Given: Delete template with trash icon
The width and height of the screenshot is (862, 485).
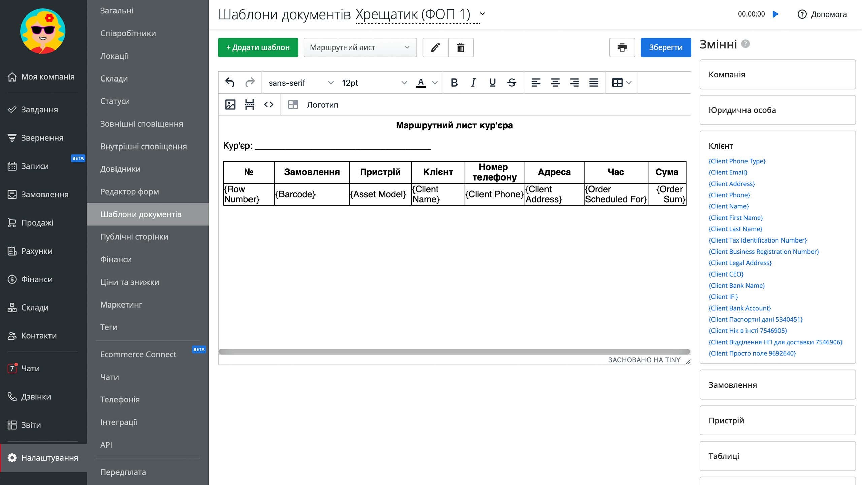Looking at the screenshot, I should coord(461,47).
